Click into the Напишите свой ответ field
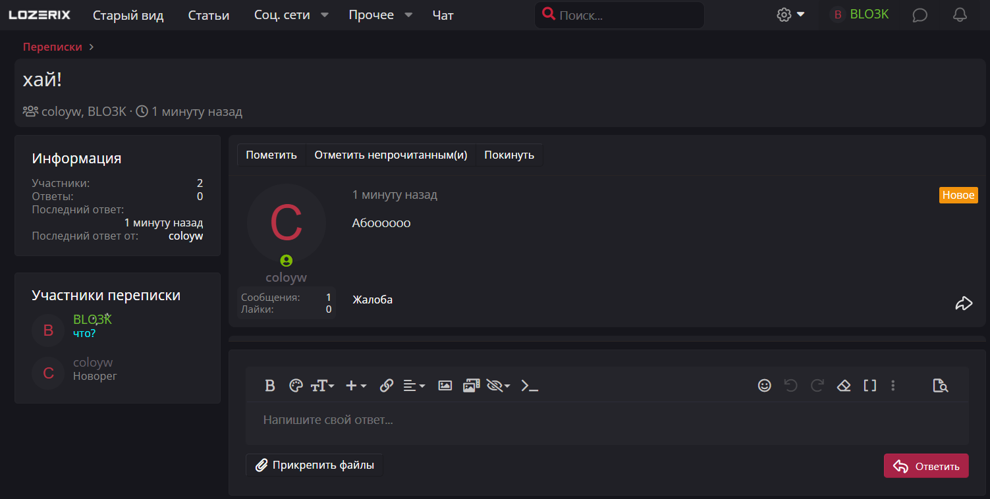This screenshot has height=499, width=990. tap(606, 420)
